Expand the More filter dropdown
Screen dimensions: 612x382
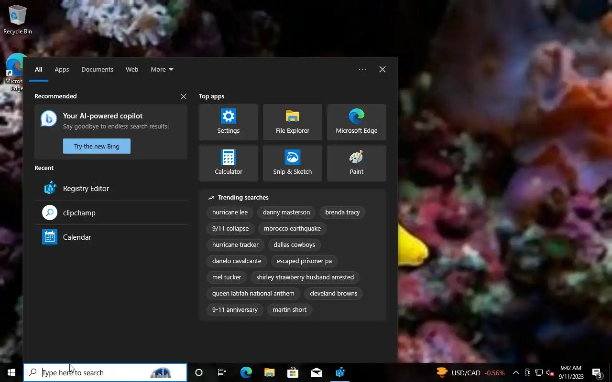click(162, 69)
